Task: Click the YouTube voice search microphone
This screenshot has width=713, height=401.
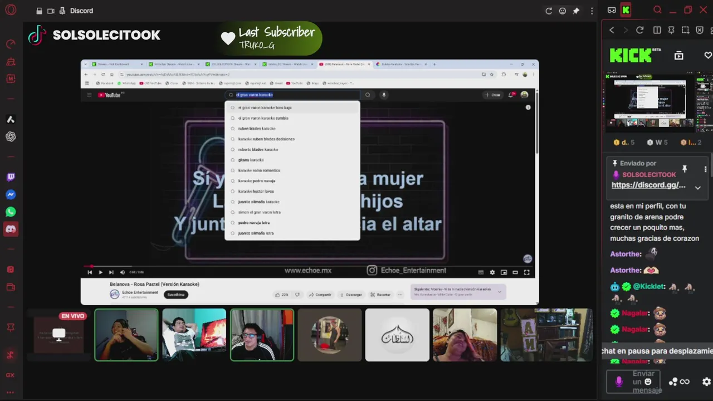Action: point(383,95)
